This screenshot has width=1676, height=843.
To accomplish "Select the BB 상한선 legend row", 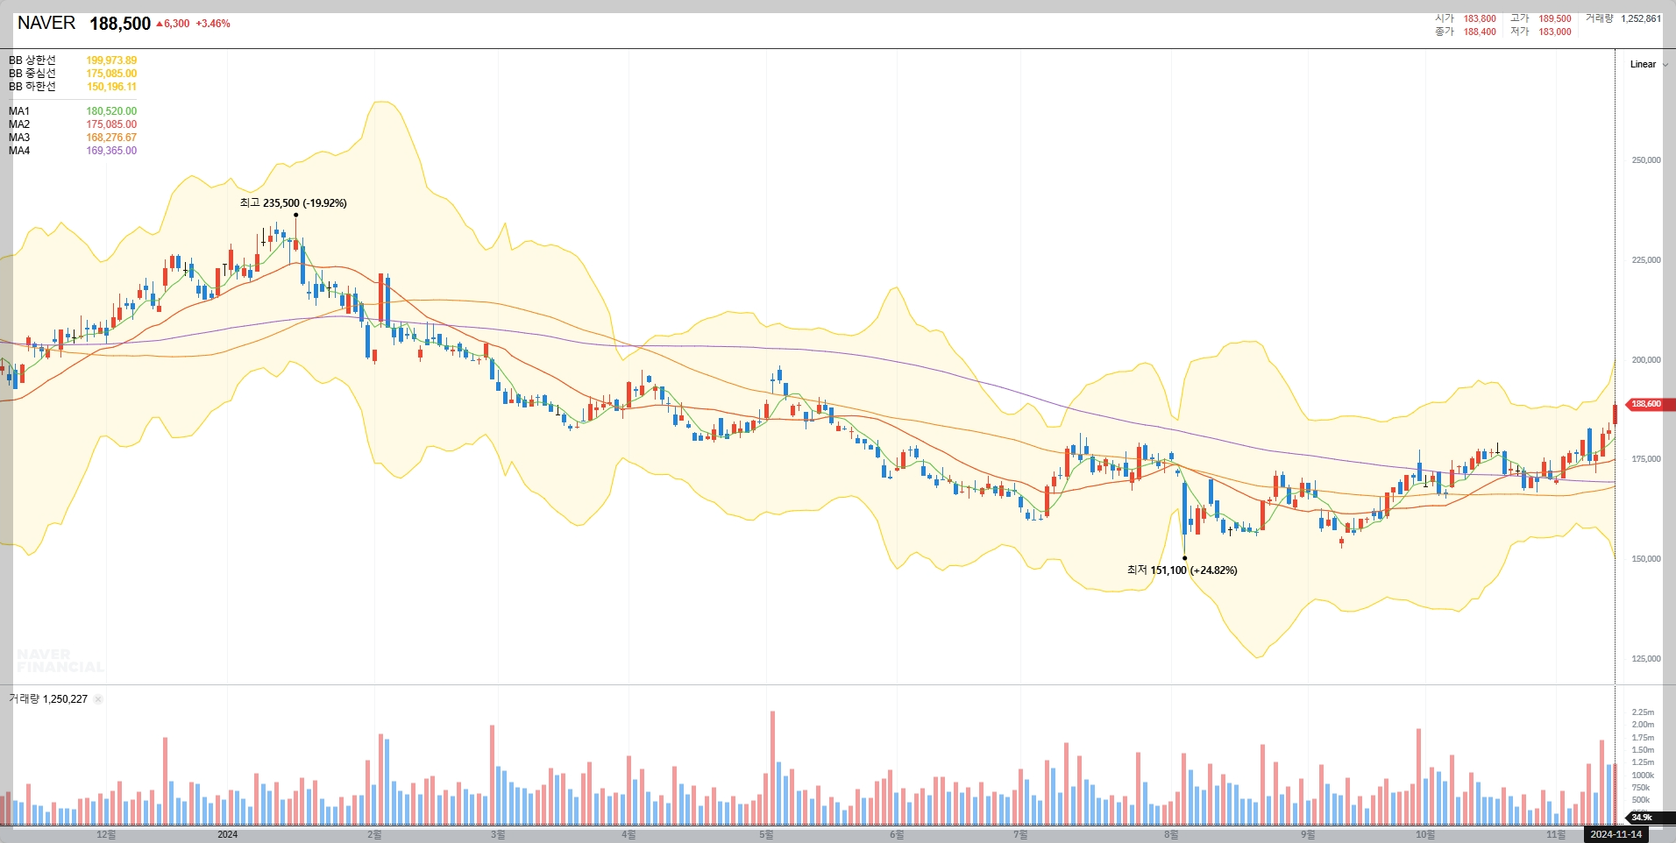I will 73,60.
